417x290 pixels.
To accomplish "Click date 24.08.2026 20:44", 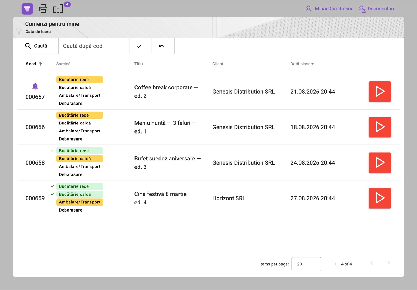I will click(x=313, y=163).
